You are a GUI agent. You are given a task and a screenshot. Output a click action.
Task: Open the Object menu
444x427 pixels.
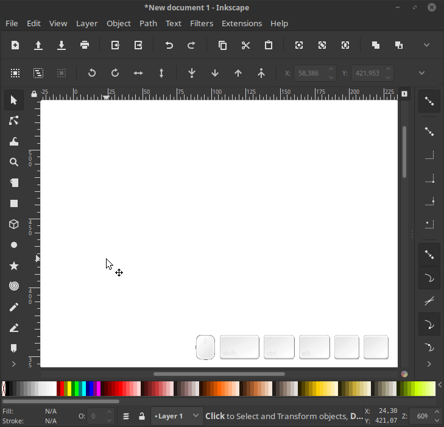point(119,24)
